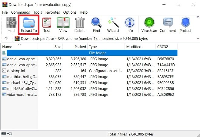Click the drive icon in status bar
This screenshot has width=200, height=137.
pos(4,134)
